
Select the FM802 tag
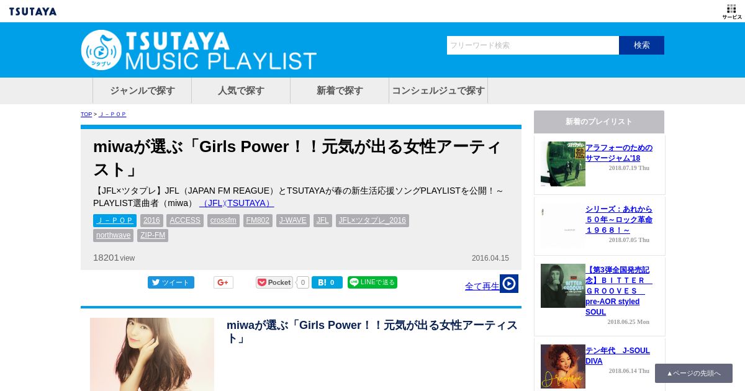pyautogui.click(x=258, y=220)
